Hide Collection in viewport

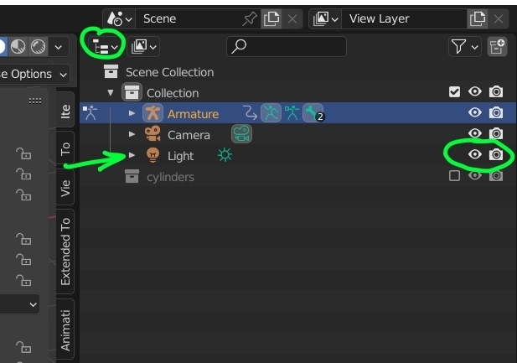click(475, 91)
